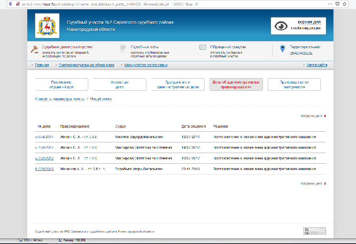Click the visitor counter badge in the footer

coord(314,231)
